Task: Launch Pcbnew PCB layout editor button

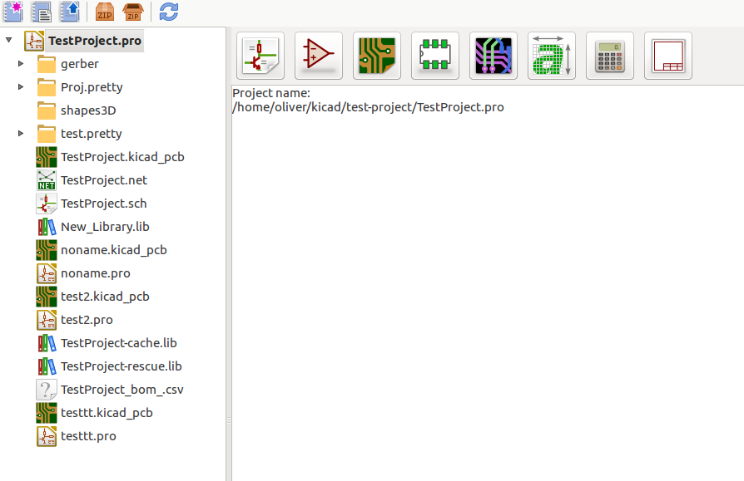Action: coord(377,56)
